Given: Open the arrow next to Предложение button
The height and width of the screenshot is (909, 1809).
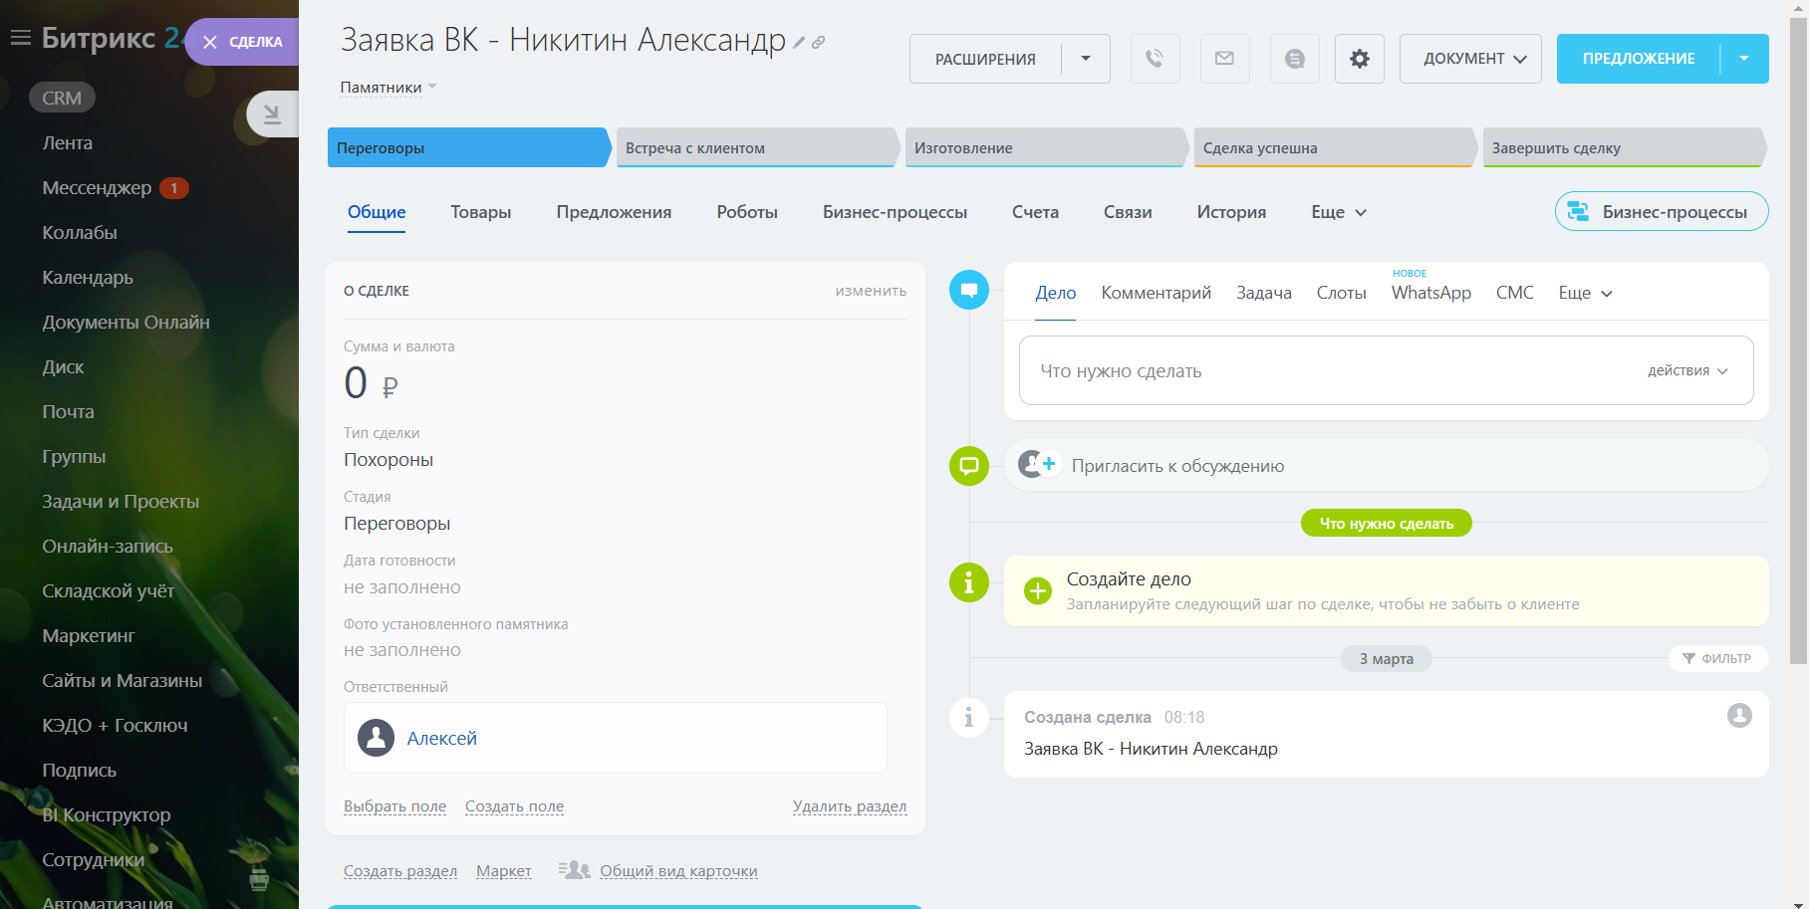Looking at the screenshot, I should [1743, 59].
